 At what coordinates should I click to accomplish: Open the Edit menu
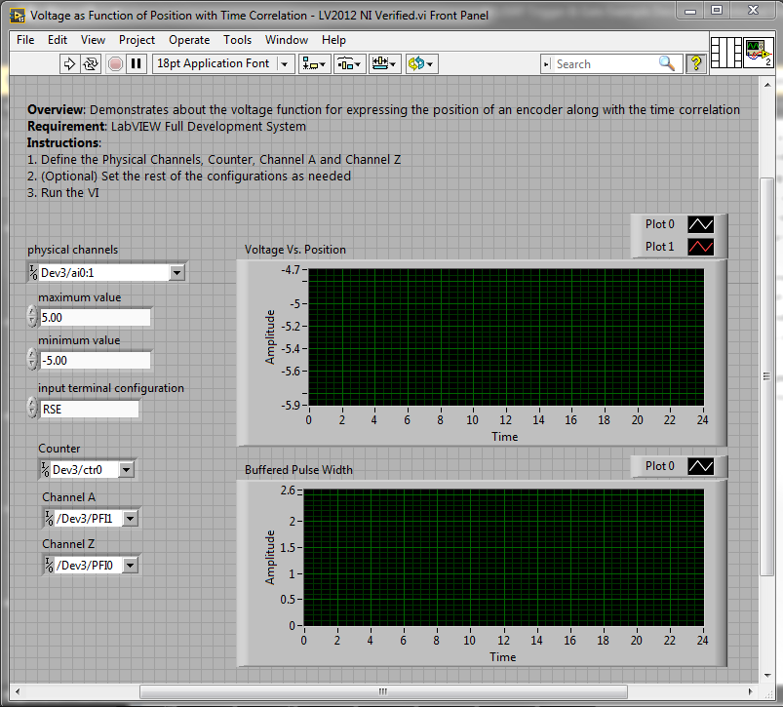[x=58, y=40]
